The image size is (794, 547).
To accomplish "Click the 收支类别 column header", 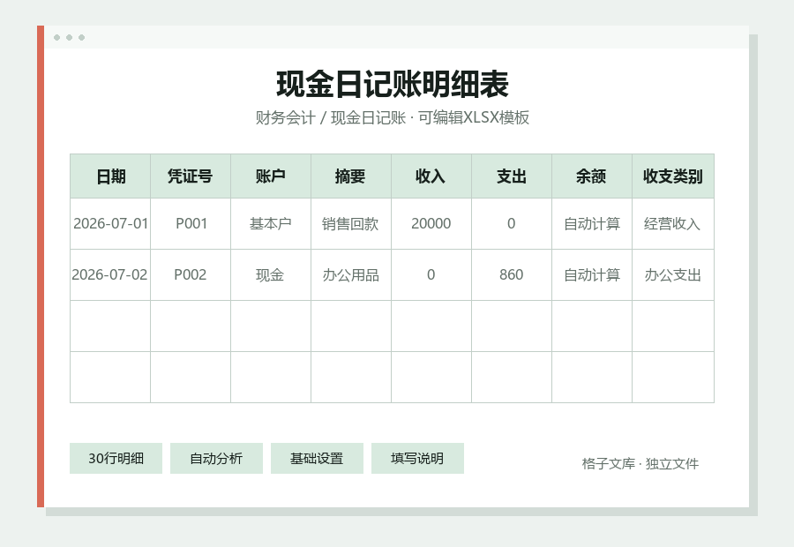I will tap(673, 176).
